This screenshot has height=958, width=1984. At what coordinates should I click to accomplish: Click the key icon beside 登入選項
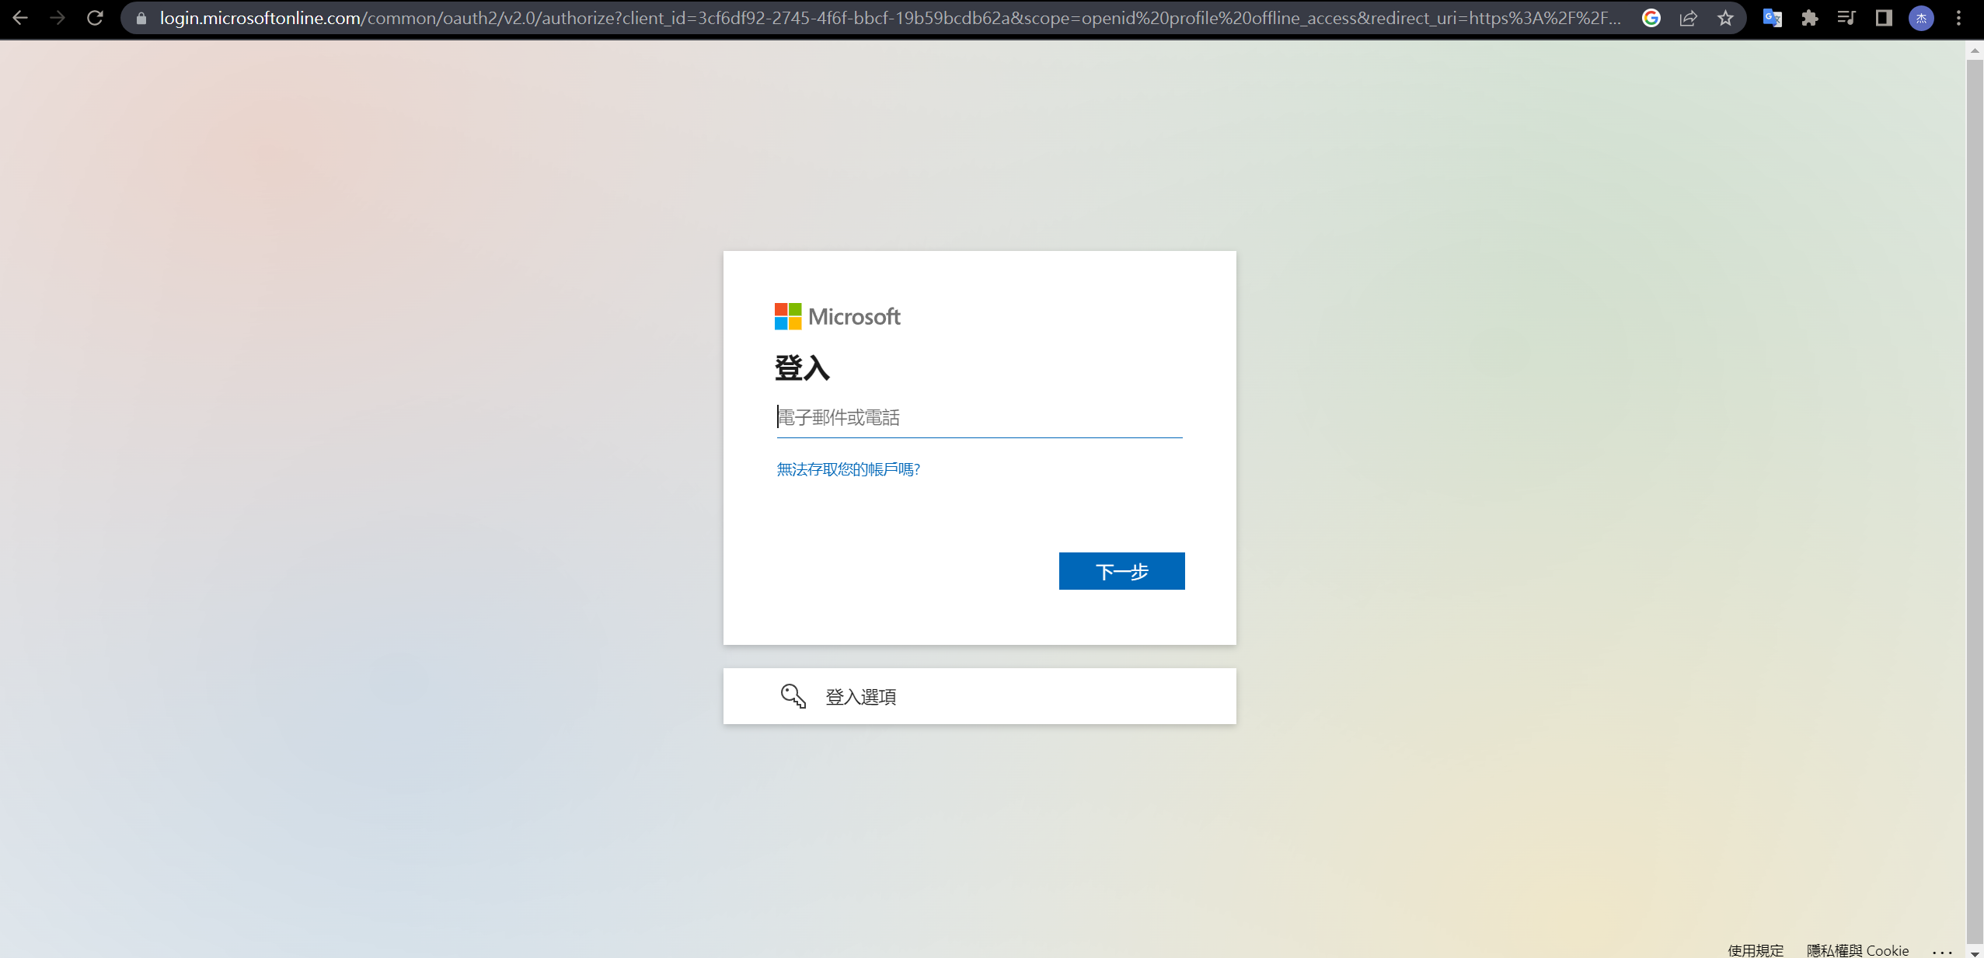tap(793, 696)
